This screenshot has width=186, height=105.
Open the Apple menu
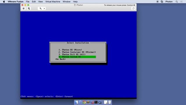pos(4,1)
